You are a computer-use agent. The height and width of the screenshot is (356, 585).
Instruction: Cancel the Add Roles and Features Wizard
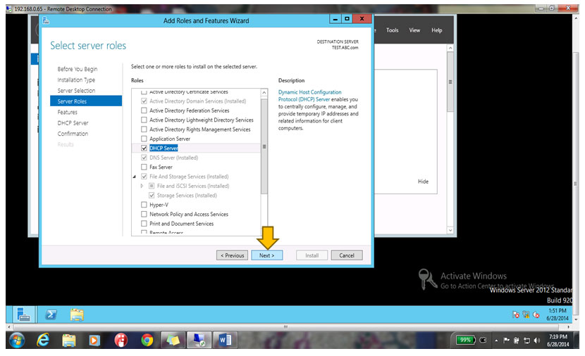click(x=347, y=255)
